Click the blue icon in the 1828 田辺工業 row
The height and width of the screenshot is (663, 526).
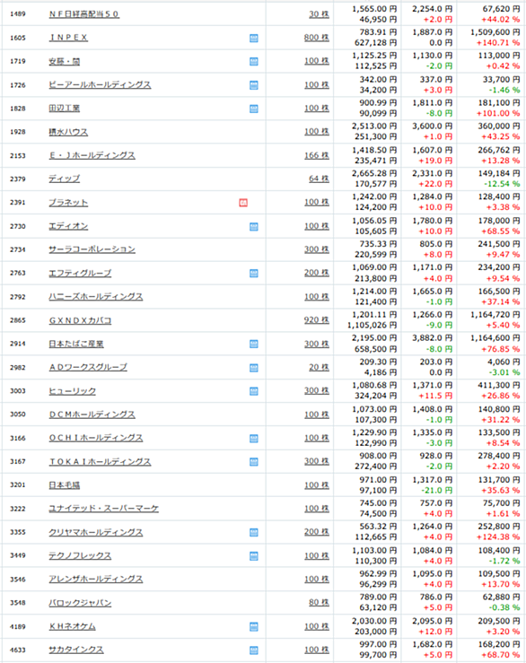click(x=254, y=109)
